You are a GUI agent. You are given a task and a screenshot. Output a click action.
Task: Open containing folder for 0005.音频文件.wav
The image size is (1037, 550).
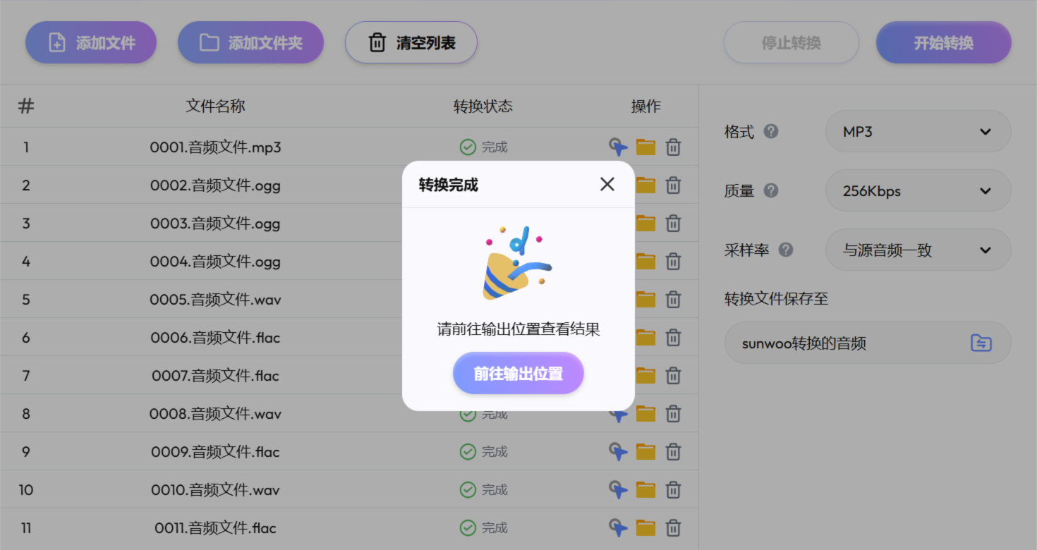pos(645,299)
